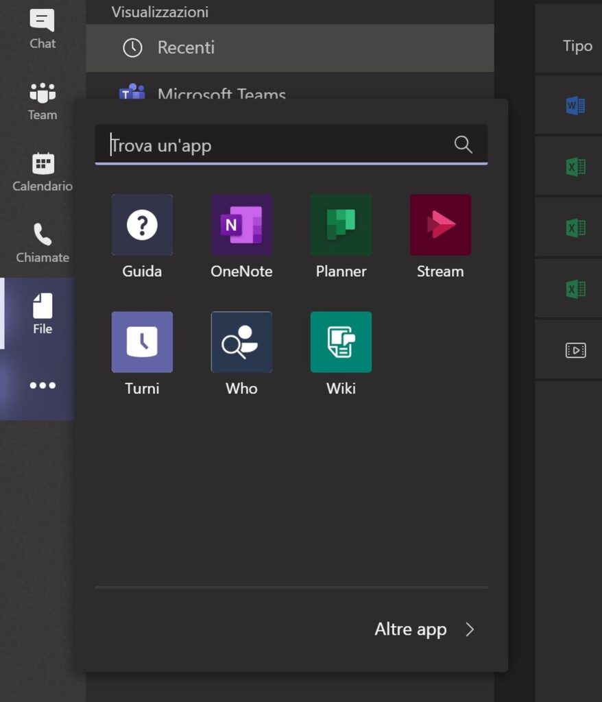Screen dimensions: 602x702
Task: Open the Team section in sidebar
Action: point(43,101)
